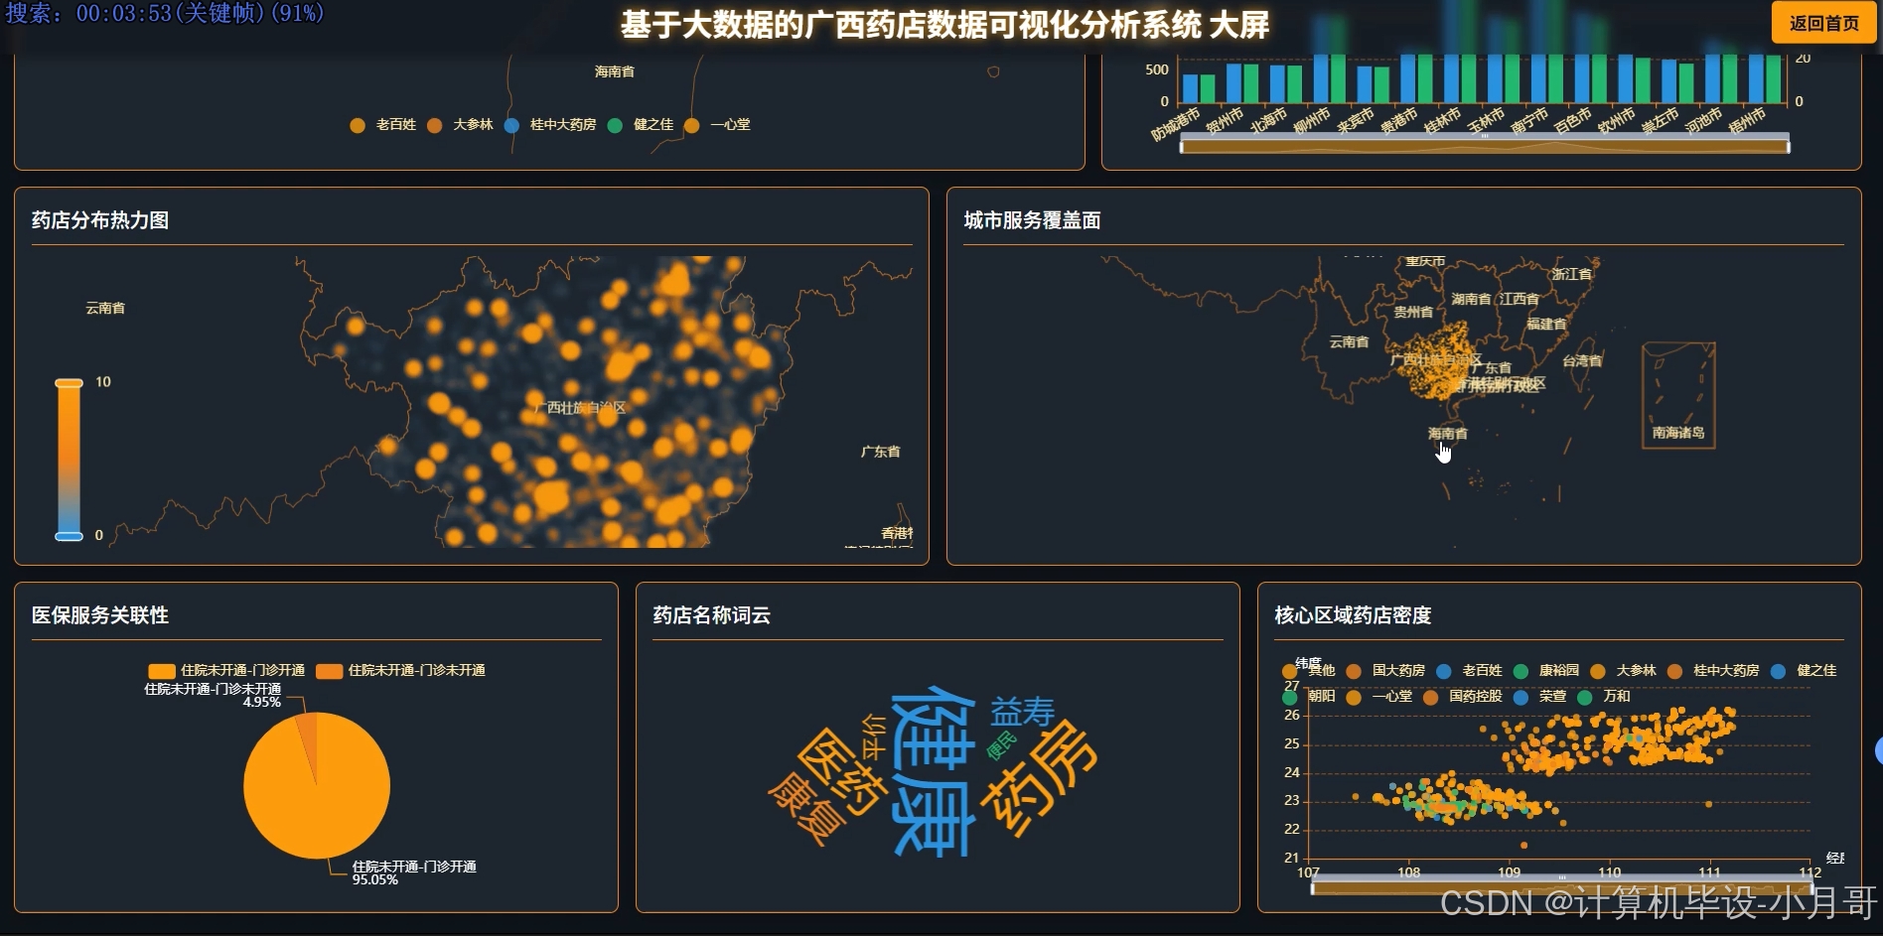The image size is (1883, 936).
Task: Click the 梧州市 axis label
Action: [1747, 120]
